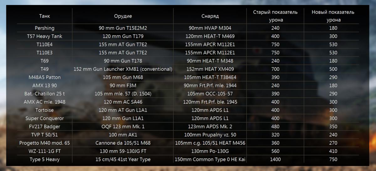Select the "AMX AC mle. 1948" cell
The width and height of the screenshot is (376, 171).
tap(44, 102)
